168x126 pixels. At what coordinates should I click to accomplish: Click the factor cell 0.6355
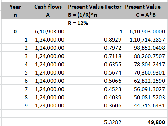point(95,64)
